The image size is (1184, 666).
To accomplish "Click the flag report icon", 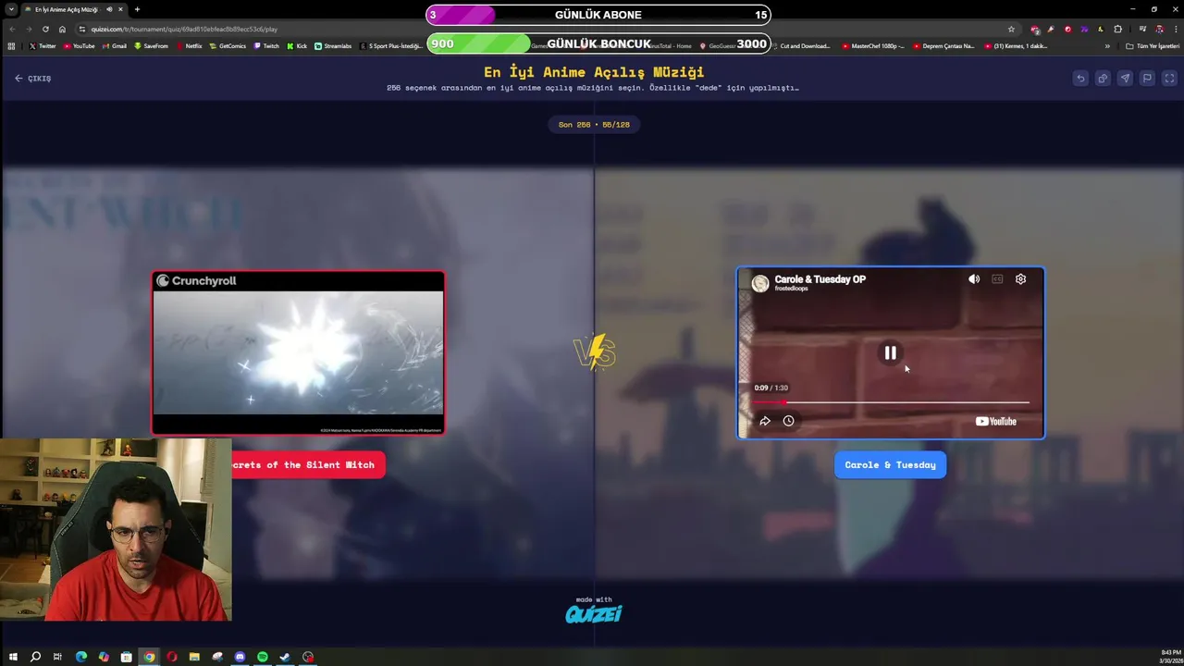I will 1147,79.
